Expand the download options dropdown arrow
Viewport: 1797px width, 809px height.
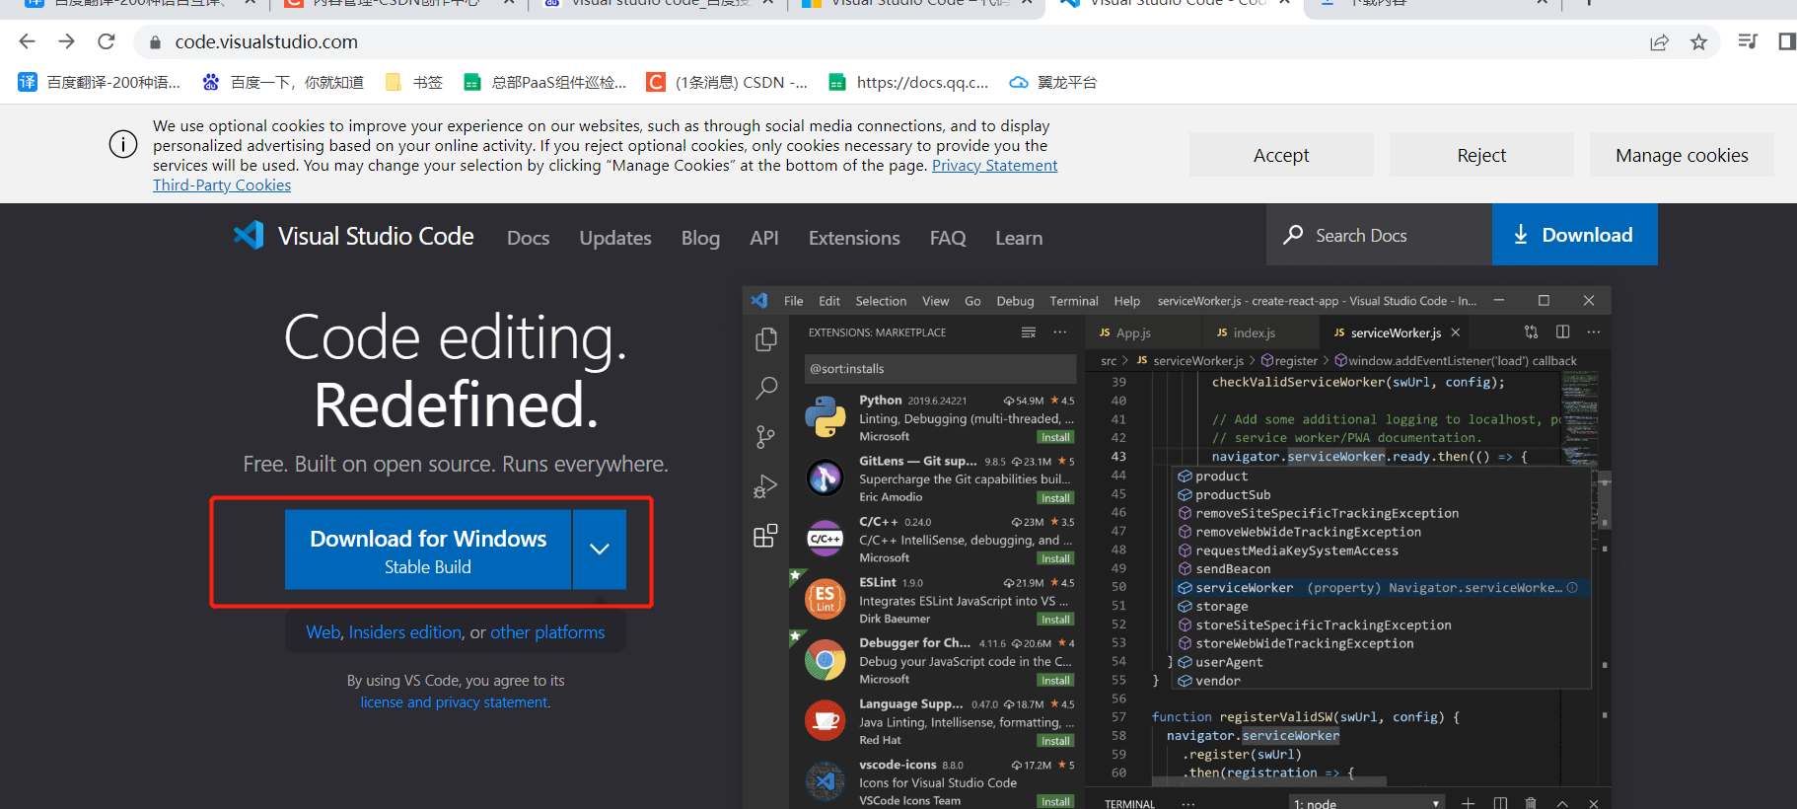600,550
